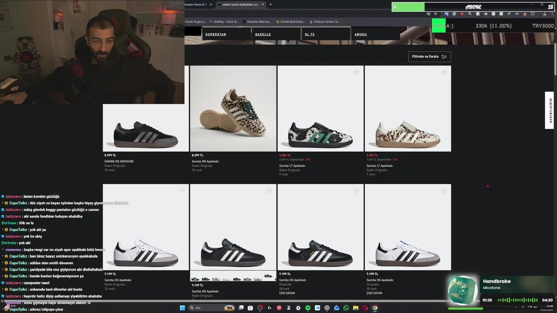Toggle heart on black leather Samba OG card
Viewport: 557px width, 313px height.
(269, 191)
